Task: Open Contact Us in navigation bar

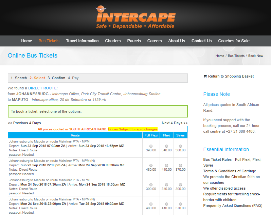Action: (x=201, y=41)
